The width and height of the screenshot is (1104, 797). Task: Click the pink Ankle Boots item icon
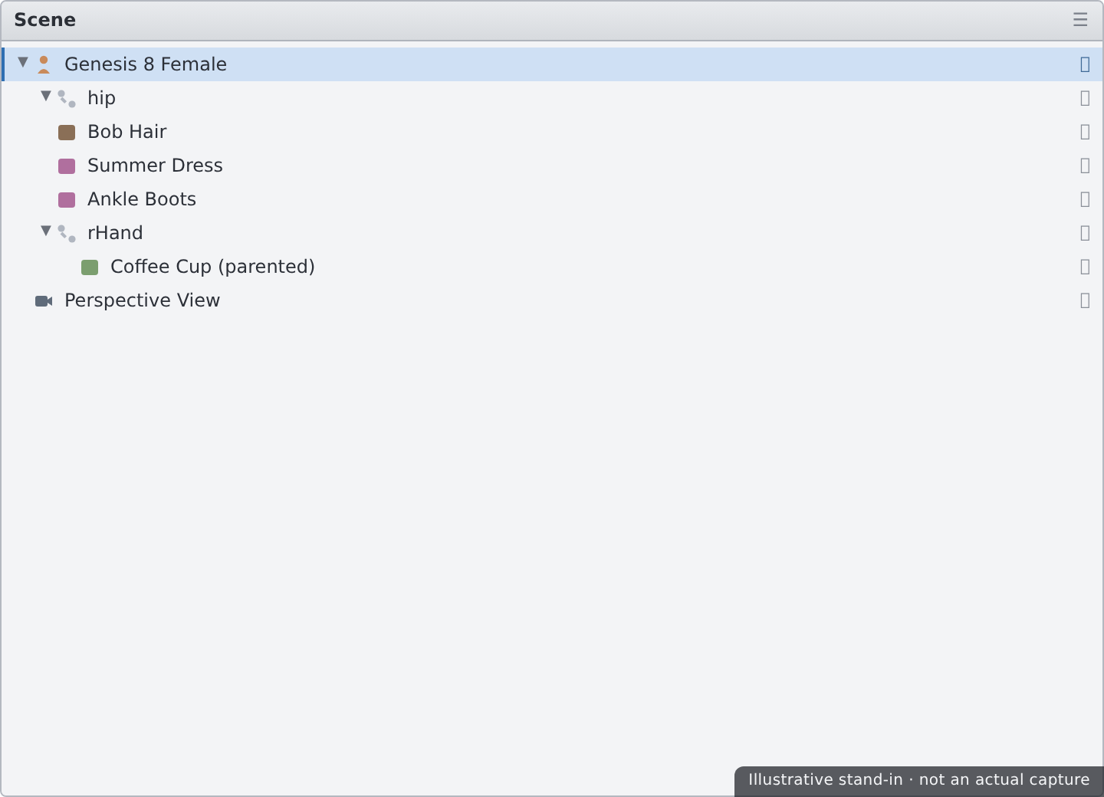tap(67, 199)
